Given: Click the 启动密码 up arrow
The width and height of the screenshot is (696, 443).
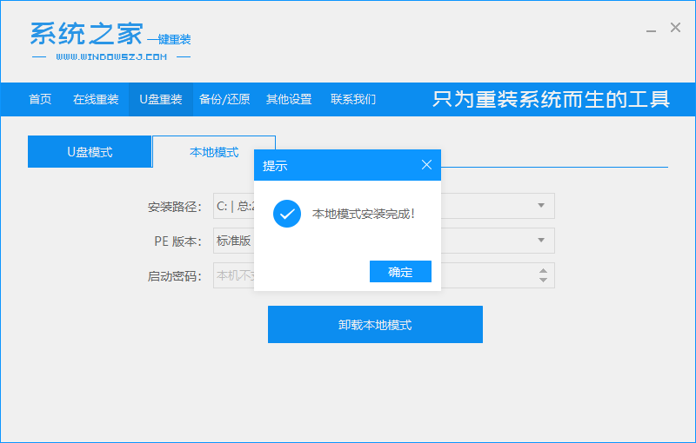Looking at the screenshot, I should coord(544,270).
